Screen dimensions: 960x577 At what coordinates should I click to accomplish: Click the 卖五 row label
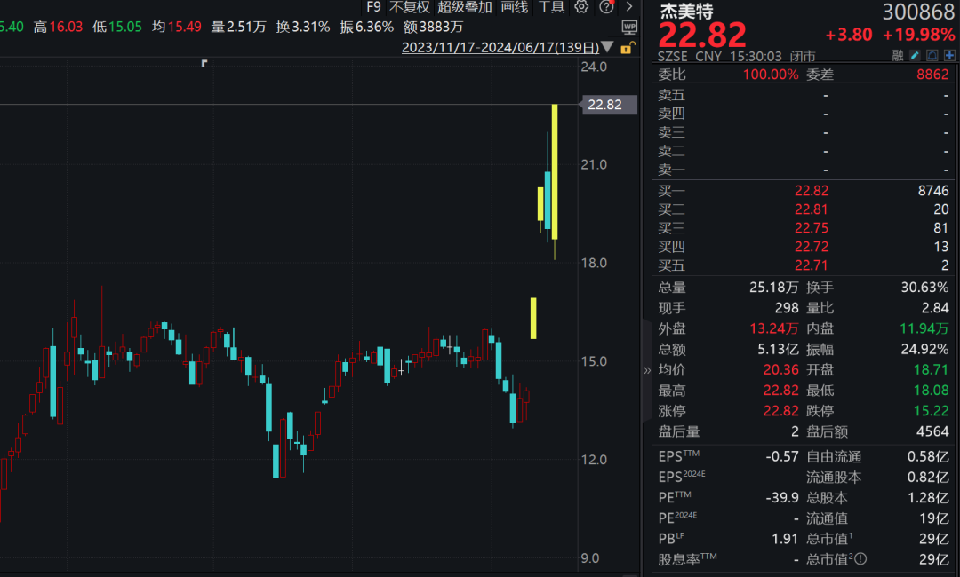click(671, 95)
